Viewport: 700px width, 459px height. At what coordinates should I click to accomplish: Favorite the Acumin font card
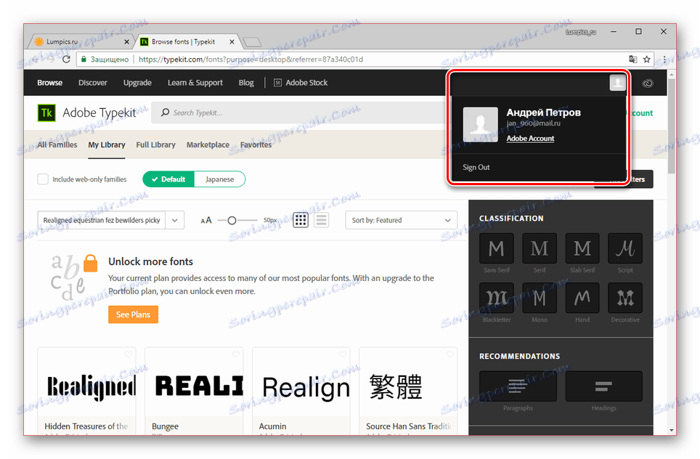343,354
